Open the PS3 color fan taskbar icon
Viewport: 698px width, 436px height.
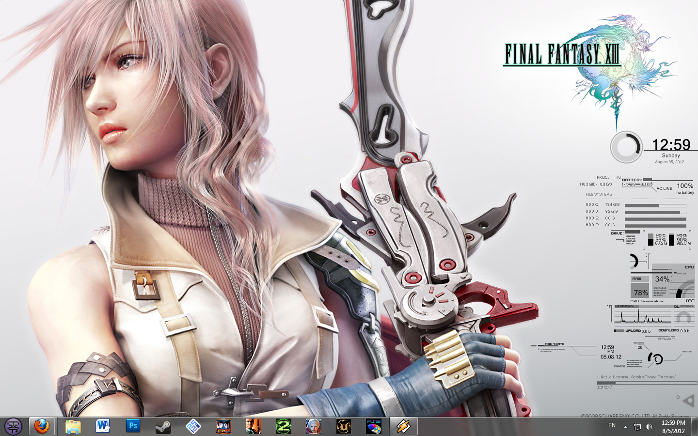point(373,426)
